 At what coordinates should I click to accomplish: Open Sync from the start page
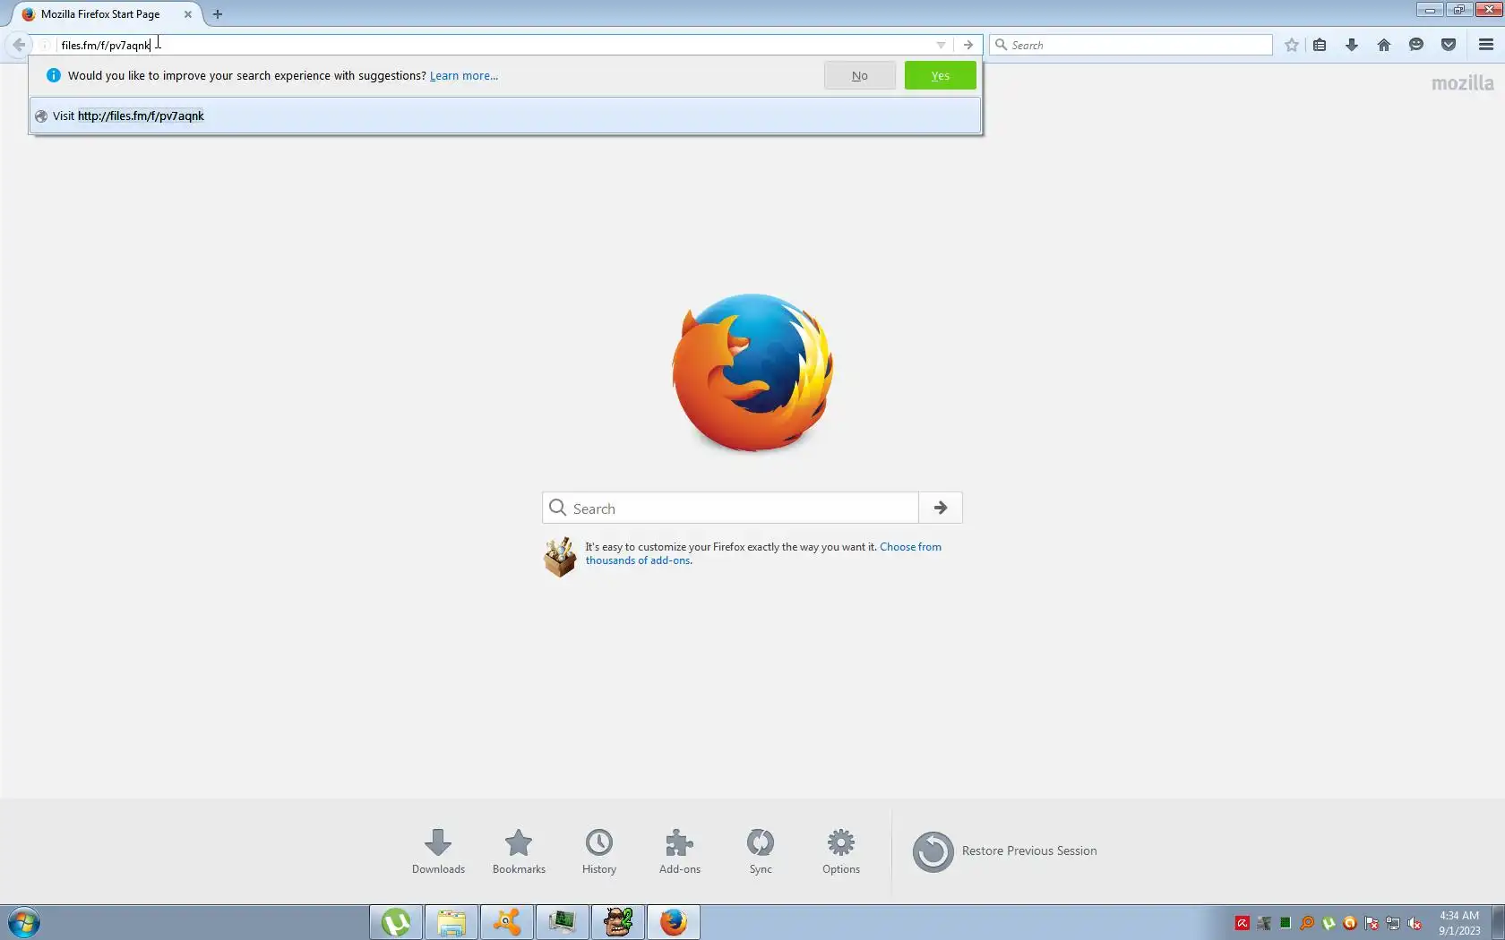(x=761, y=851)
